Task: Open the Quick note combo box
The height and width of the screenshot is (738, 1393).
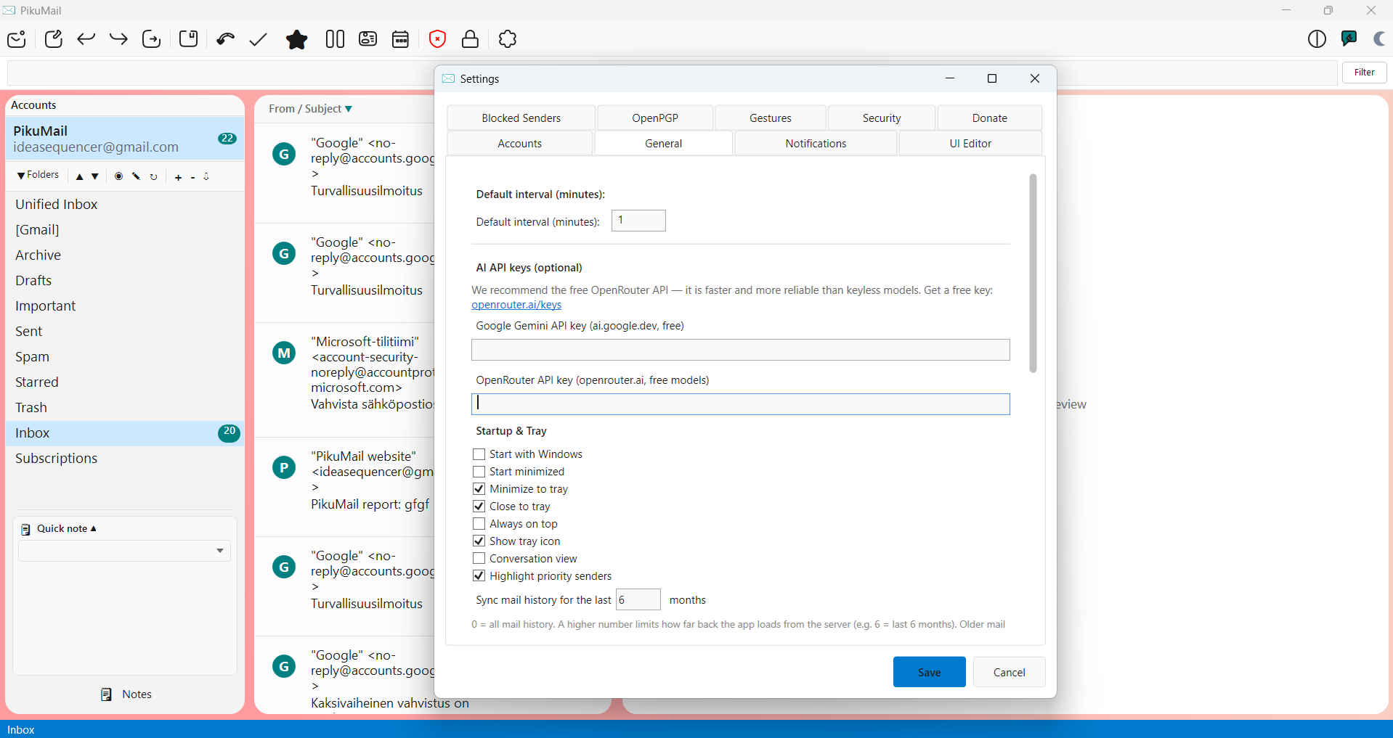Action: coord(124,551)
